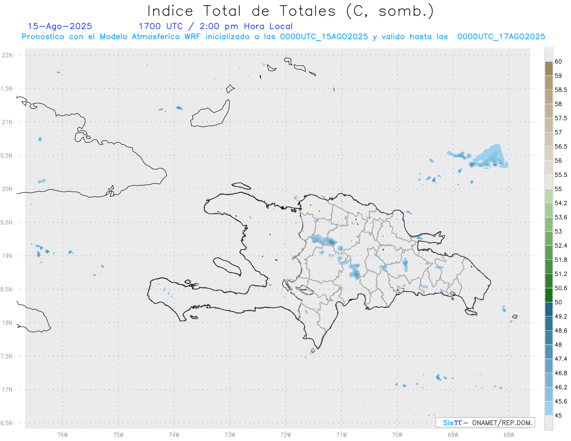Click the latitude label "17N"
The width and height of the screenshot is (571, 441).
click(8, 390)
